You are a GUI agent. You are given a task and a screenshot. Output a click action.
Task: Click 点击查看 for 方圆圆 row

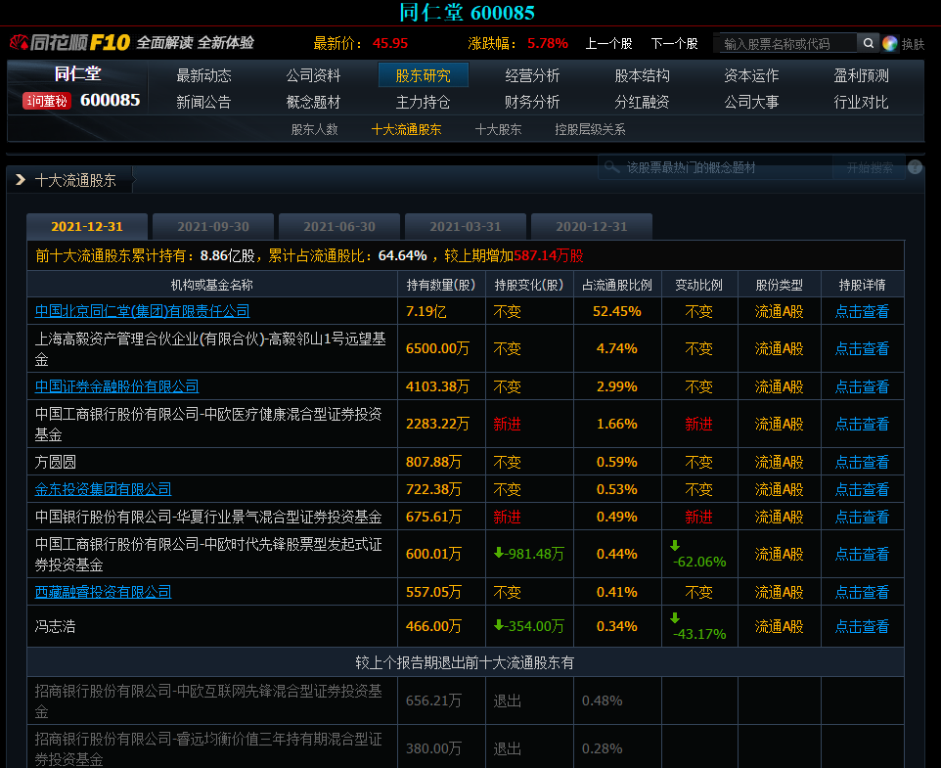[862, 462]
